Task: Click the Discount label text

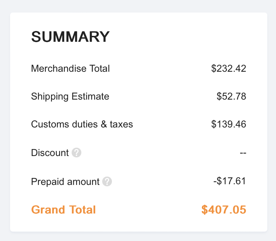Action: point(50,153)
